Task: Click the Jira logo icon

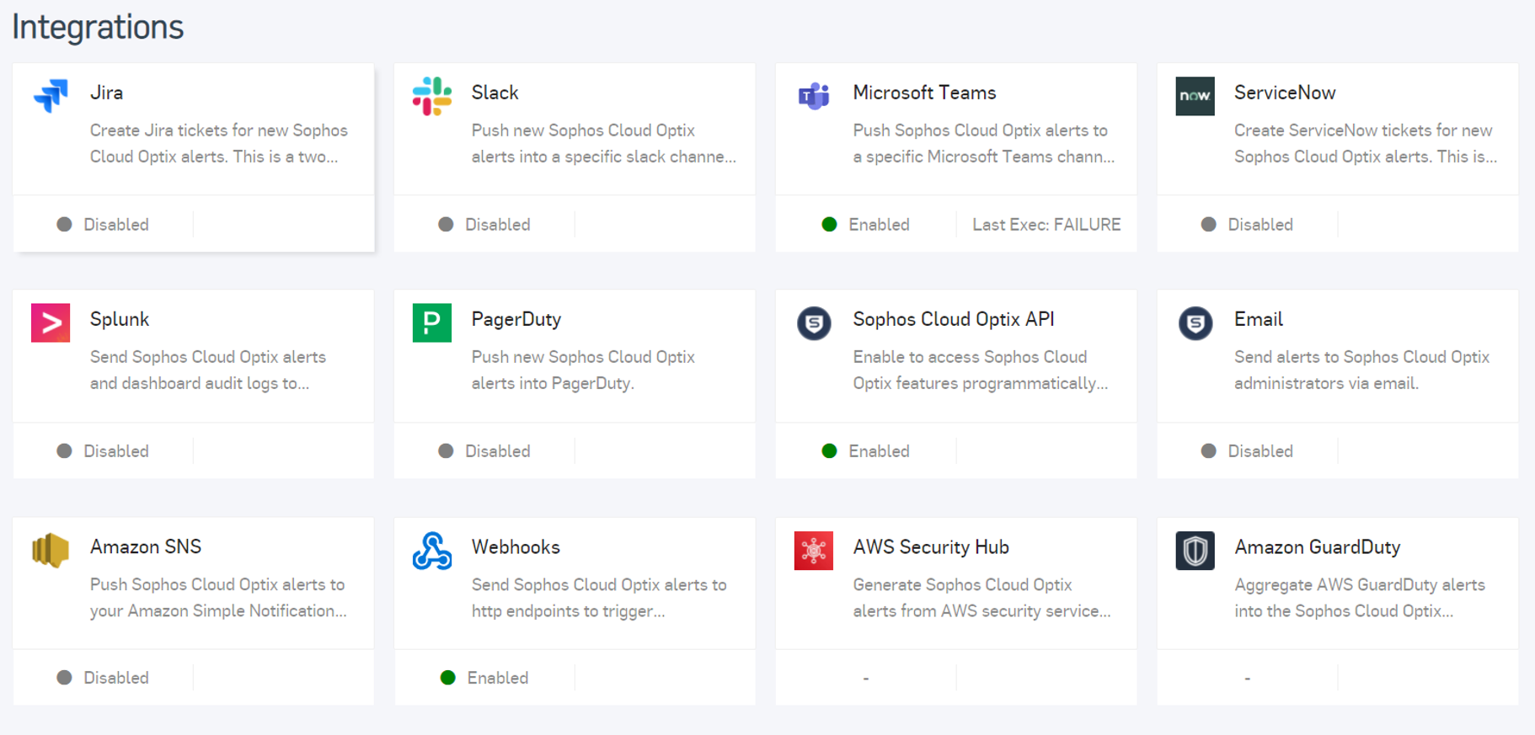Action: click(x=51, y=95)
